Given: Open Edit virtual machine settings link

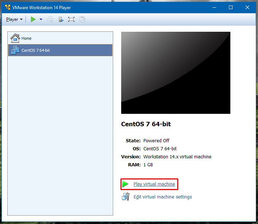Looking at the screenshot, I should click(163, 197).
